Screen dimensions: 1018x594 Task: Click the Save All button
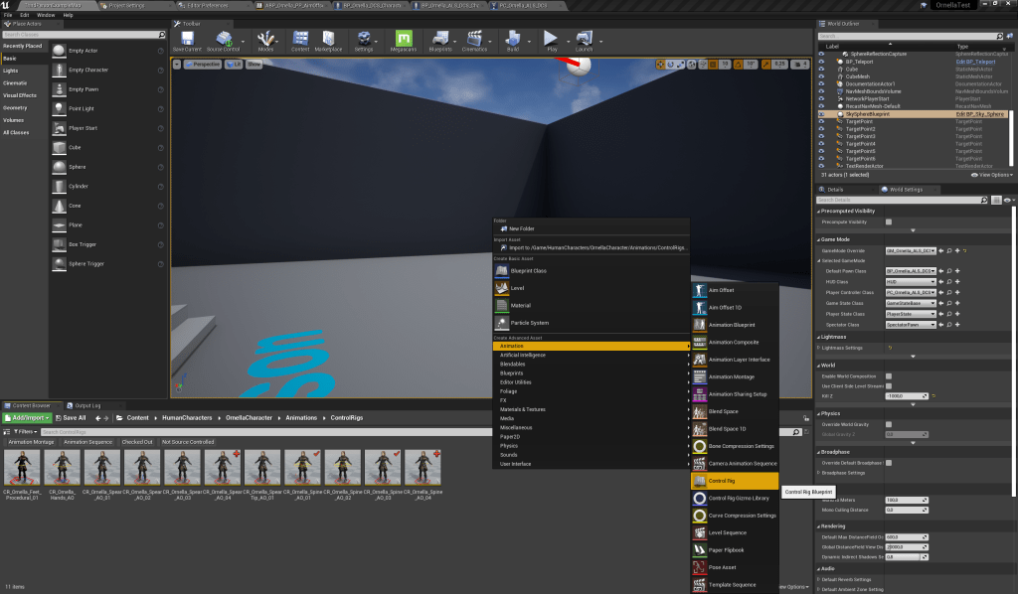click(x=72, y=418)
